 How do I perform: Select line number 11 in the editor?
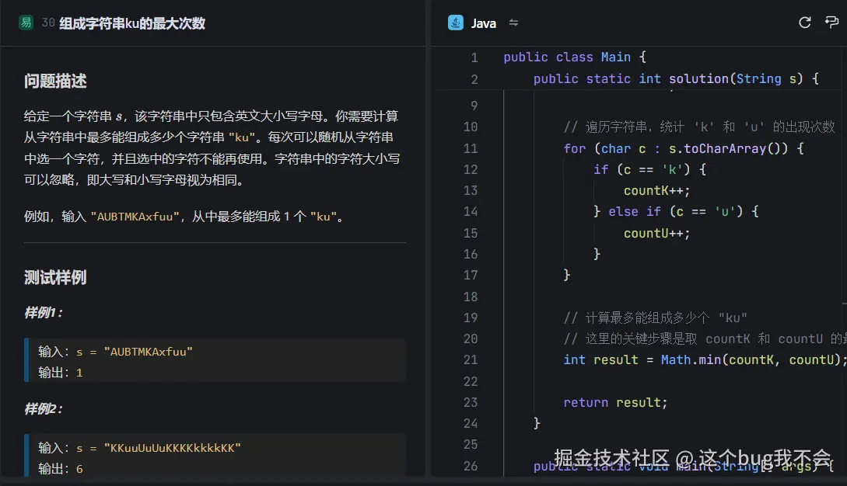point(473,148)
